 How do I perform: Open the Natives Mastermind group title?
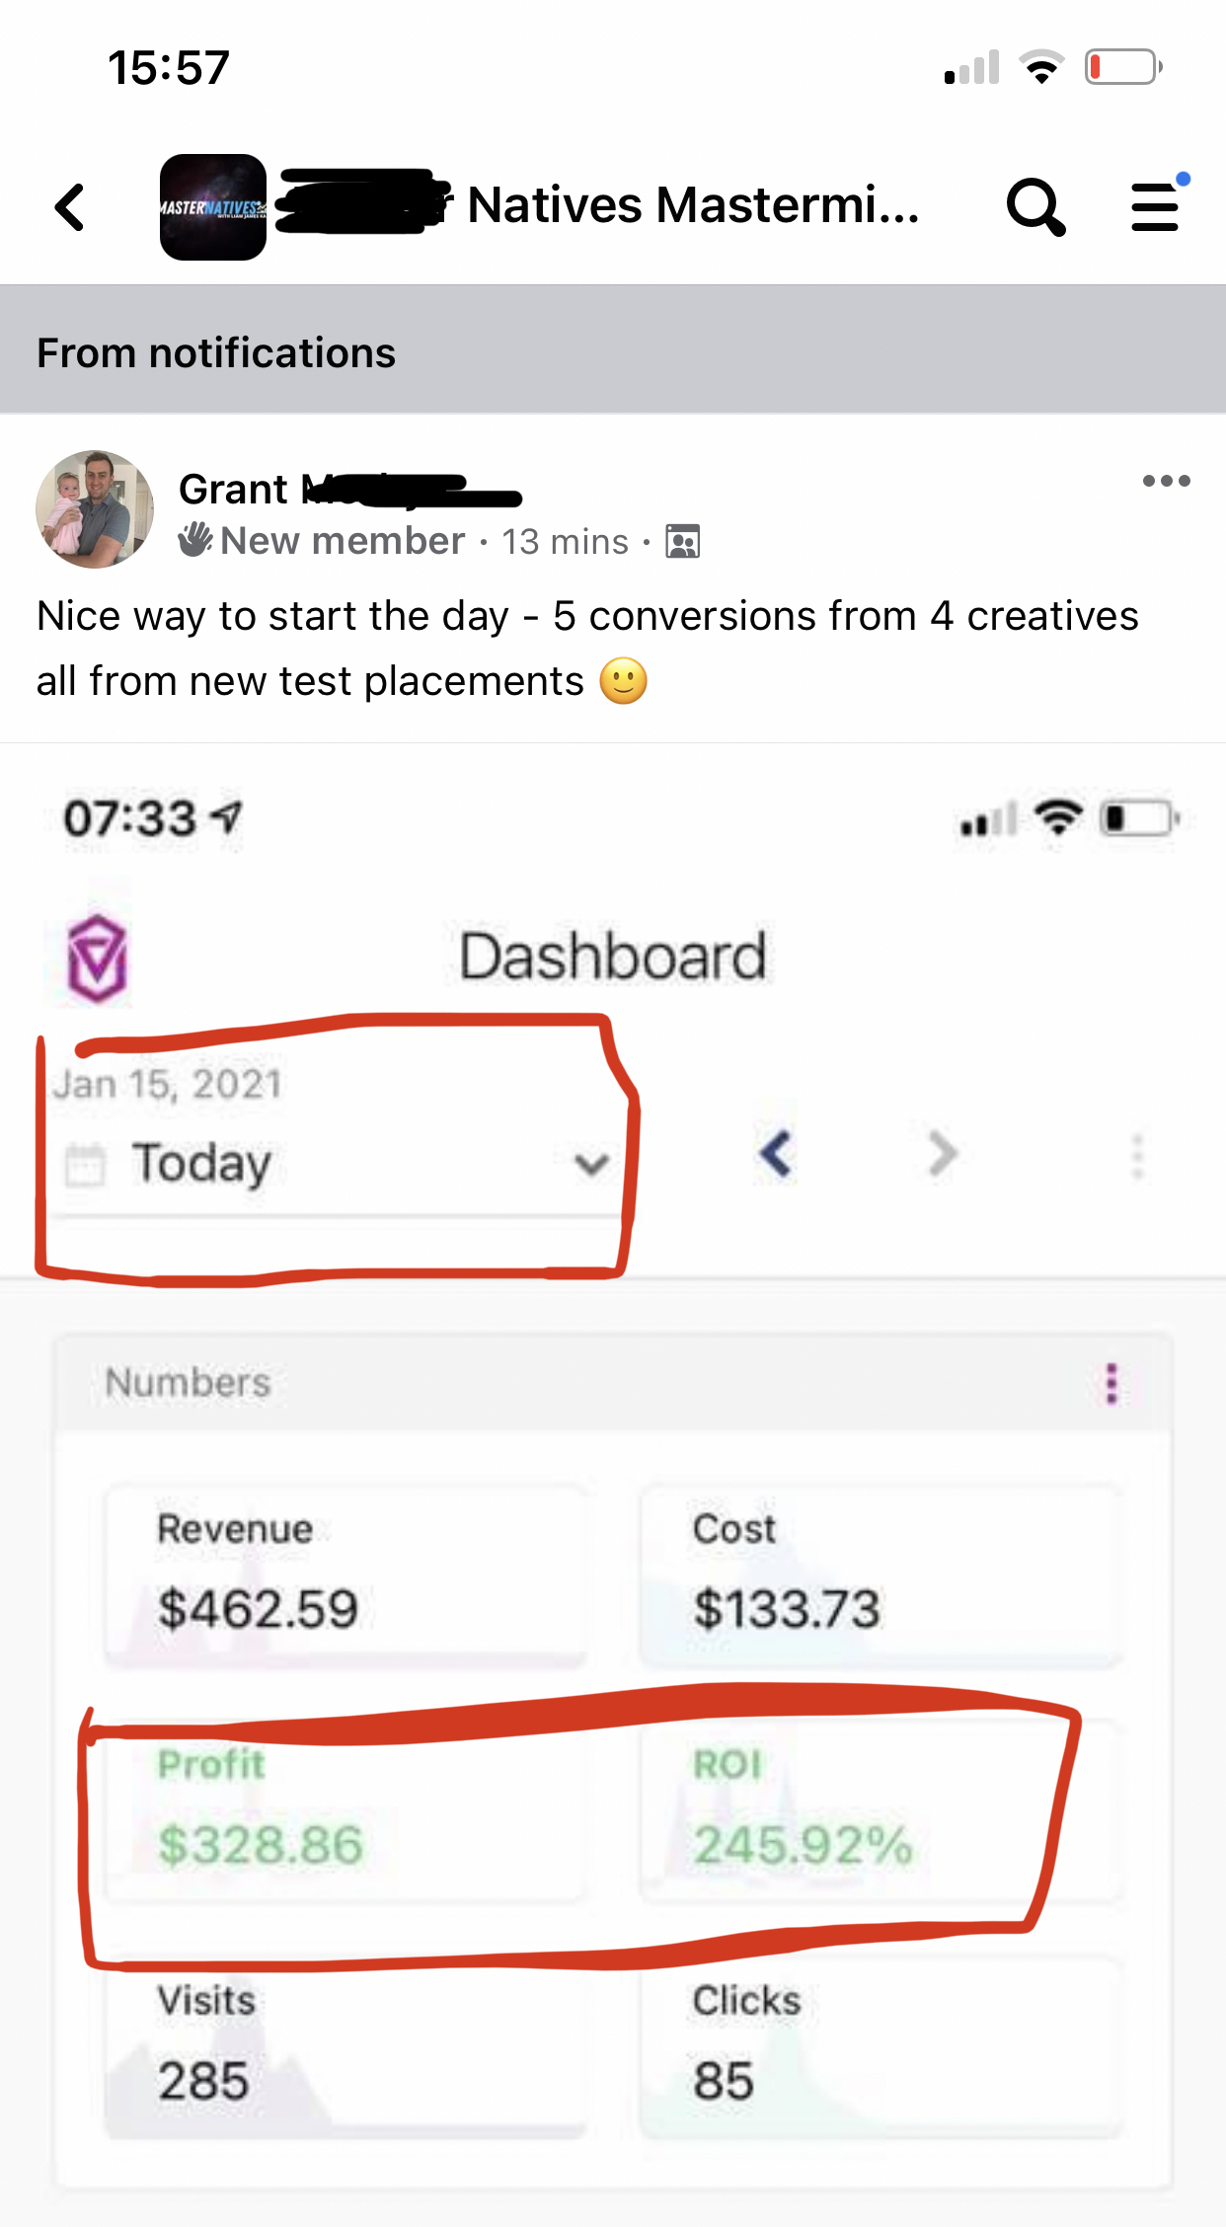pyautogui.click(x=691, y=206)
